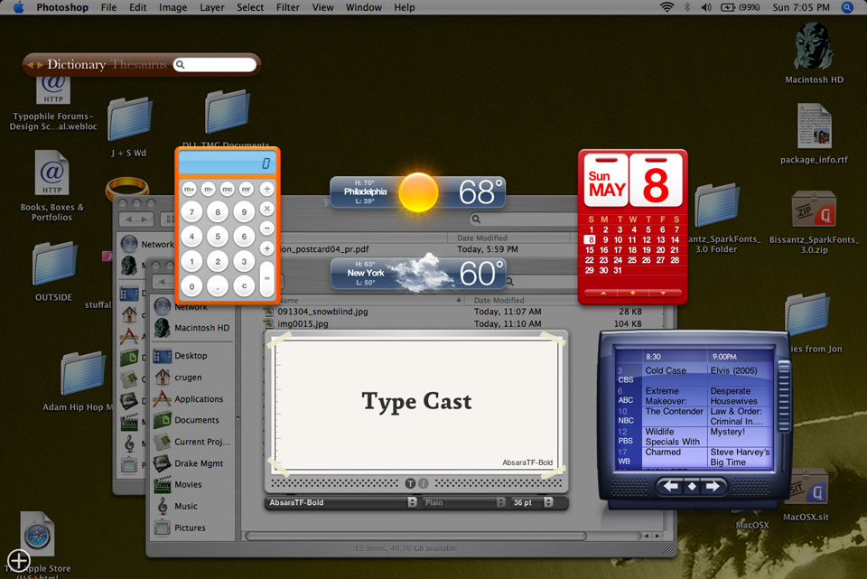Open the Dashboard widget bar plus button
Image resolution: width=867 pixels, height=579 pixels.
(x=19, y=560)
